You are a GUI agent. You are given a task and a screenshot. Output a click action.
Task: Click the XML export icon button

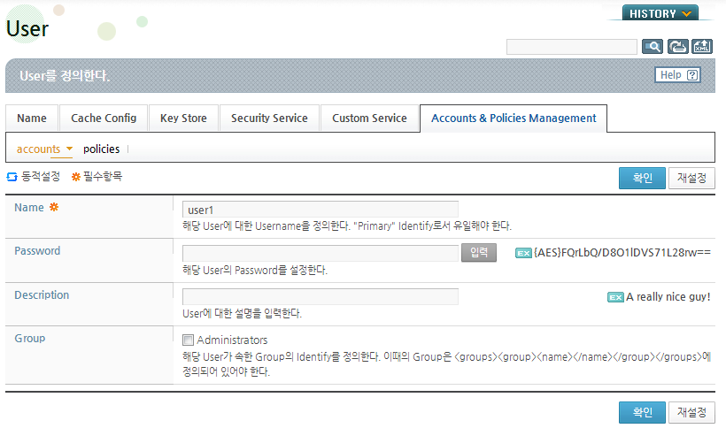tap(702, 47)
